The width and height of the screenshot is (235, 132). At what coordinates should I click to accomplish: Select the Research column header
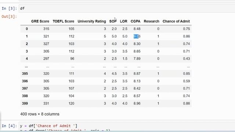pos(151,21)
